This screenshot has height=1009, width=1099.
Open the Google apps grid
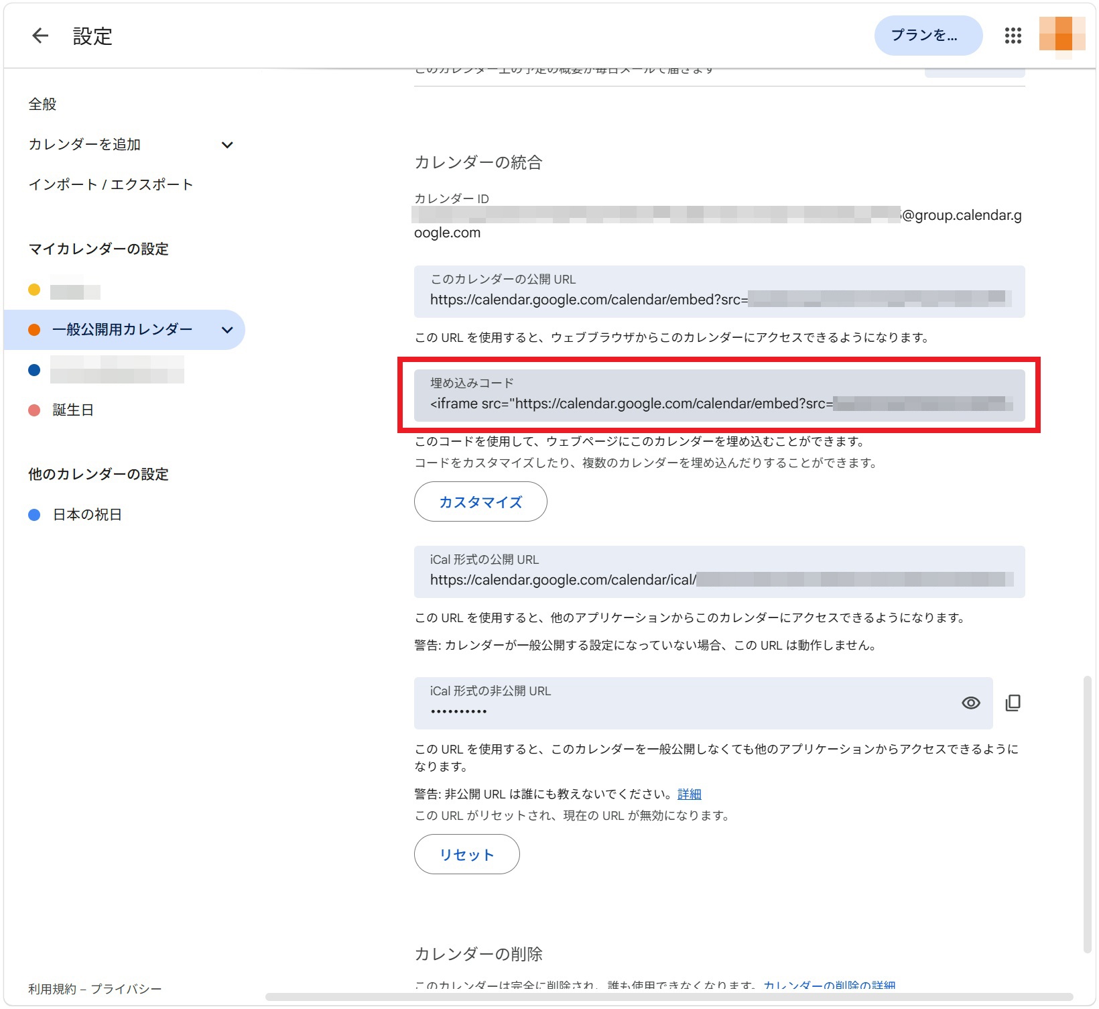tap(1013, 36)
